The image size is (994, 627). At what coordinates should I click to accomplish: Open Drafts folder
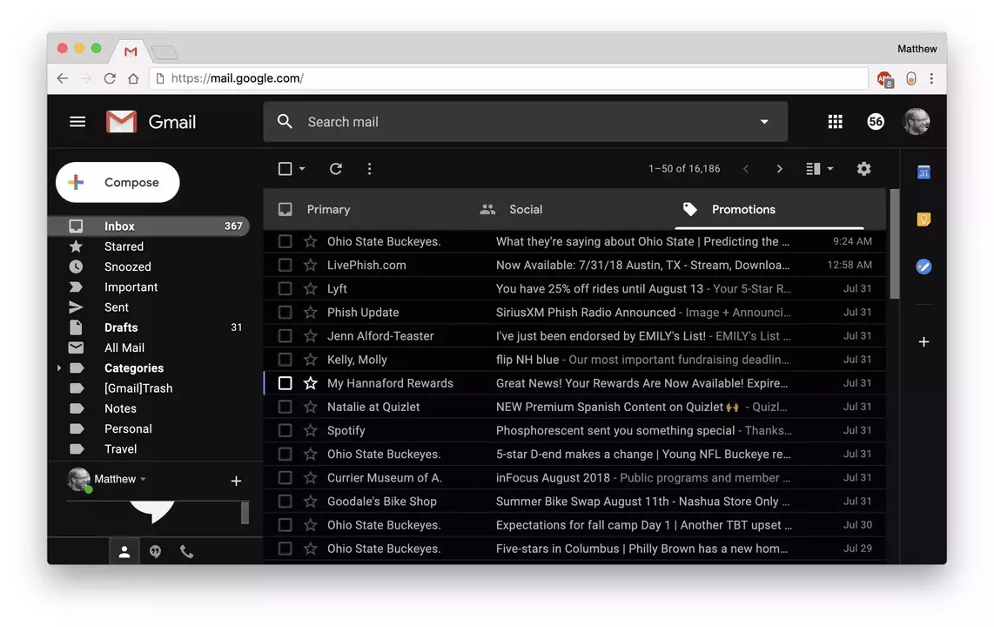(x=148, y=327)
